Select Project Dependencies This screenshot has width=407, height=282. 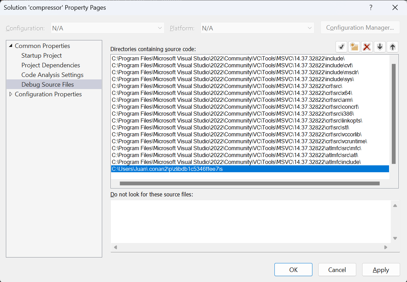coord(51,65)
